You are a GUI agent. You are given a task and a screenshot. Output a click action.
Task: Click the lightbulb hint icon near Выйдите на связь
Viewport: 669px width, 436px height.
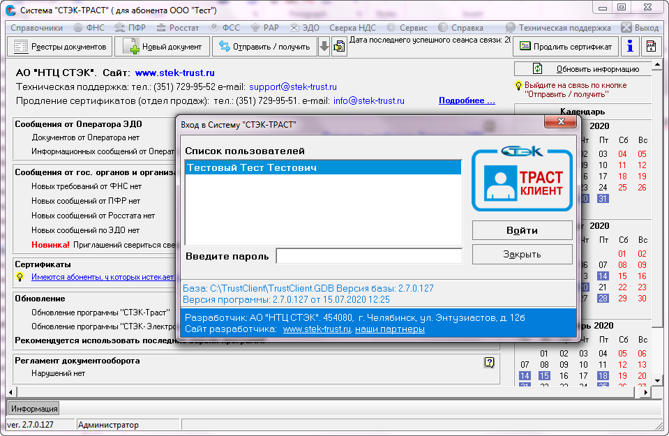click(x=518, y=86)
